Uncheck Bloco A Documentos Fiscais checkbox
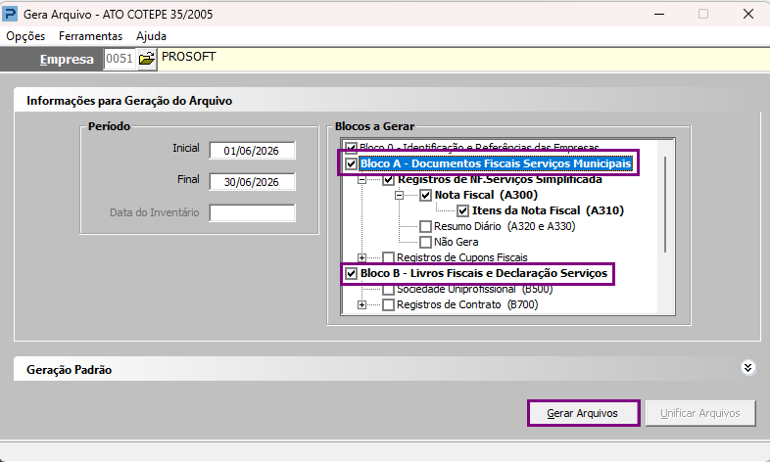The height and width of the screenshot is (462, 770). point(351,163)
